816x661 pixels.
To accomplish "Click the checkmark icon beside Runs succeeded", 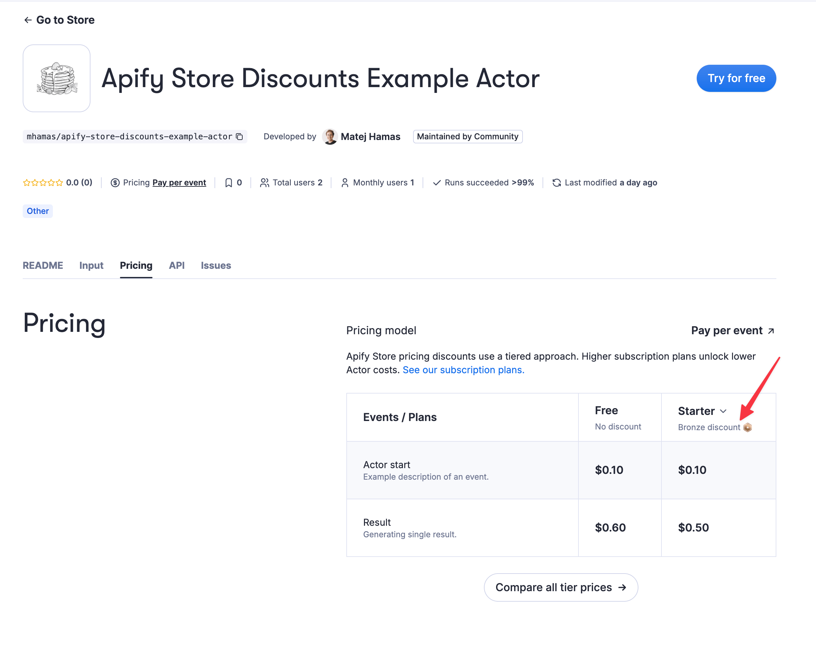I will pyautogui.click(x=436, y=182).
